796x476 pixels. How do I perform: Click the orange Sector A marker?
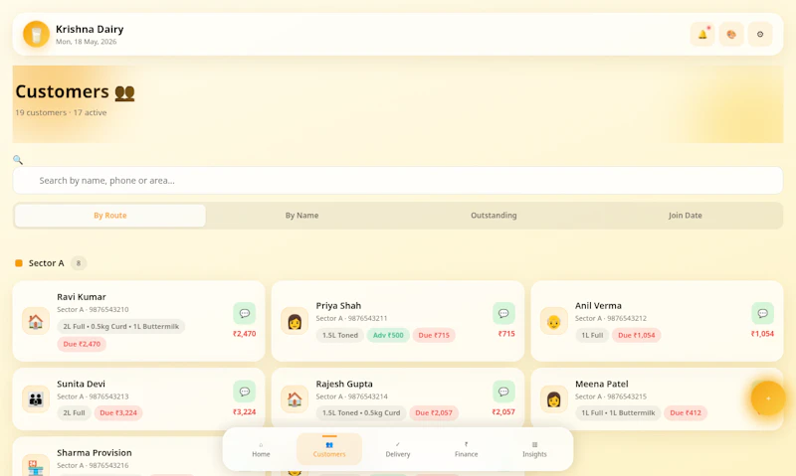[x=19, y=263]
